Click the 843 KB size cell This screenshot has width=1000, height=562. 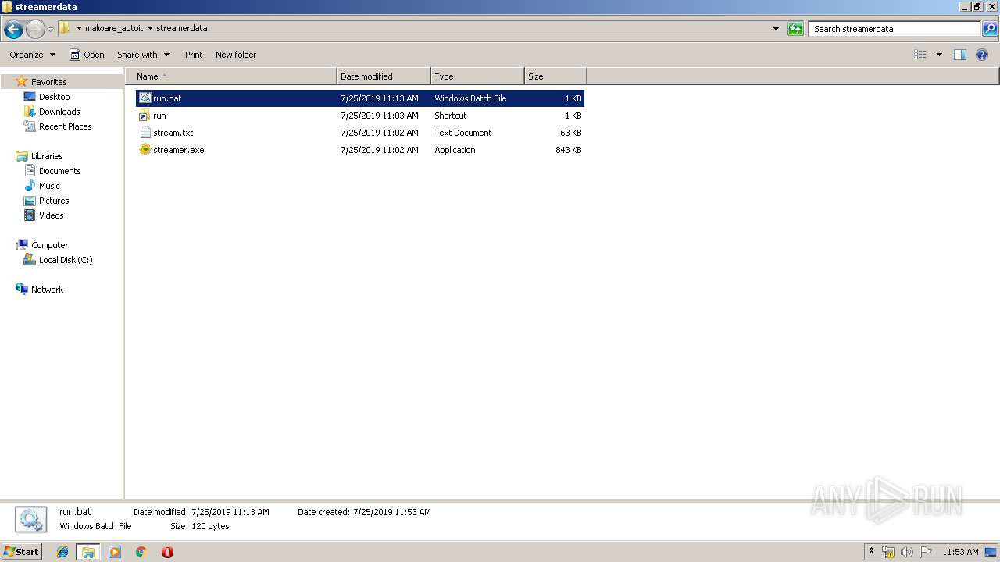(x=568, y=150)
